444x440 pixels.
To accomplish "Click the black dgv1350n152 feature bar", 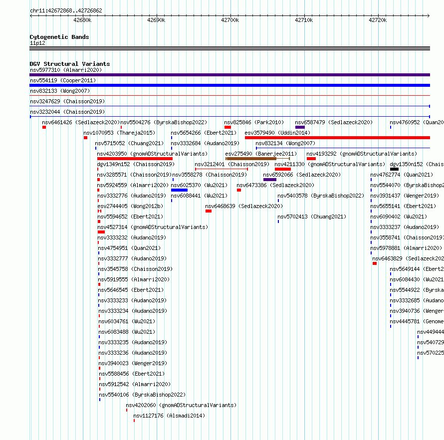I will click(394, 169).
